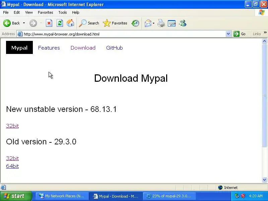Image resolution: width=268 pixels, height=201 pixels.
Task: Click the IE title bar icon
Action: pos(3,4)
